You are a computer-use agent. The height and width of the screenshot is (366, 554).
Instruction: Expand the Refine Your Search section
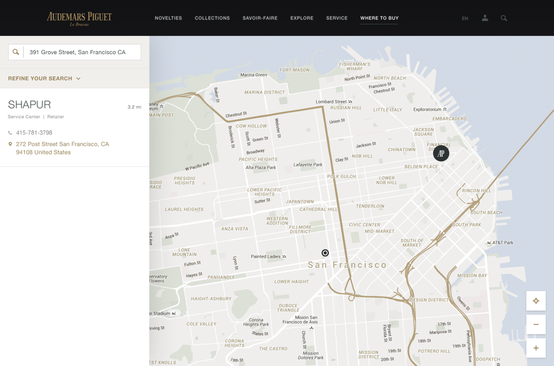[x=44, y=78]
